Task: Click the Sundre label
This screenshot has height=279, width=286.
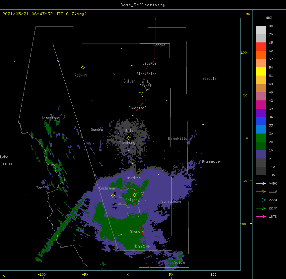Action: (x=97, y=130)
